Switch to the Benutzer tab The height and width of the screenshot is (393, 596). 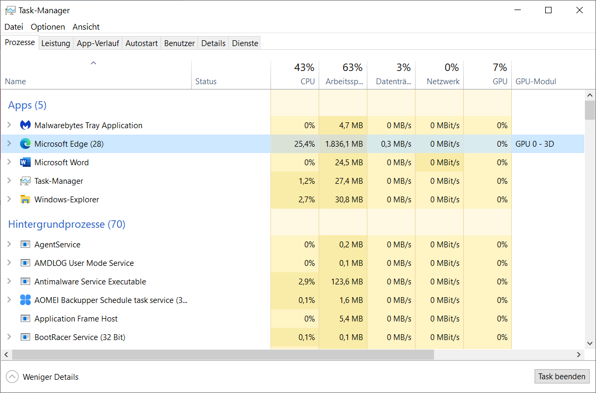[179, 43]
